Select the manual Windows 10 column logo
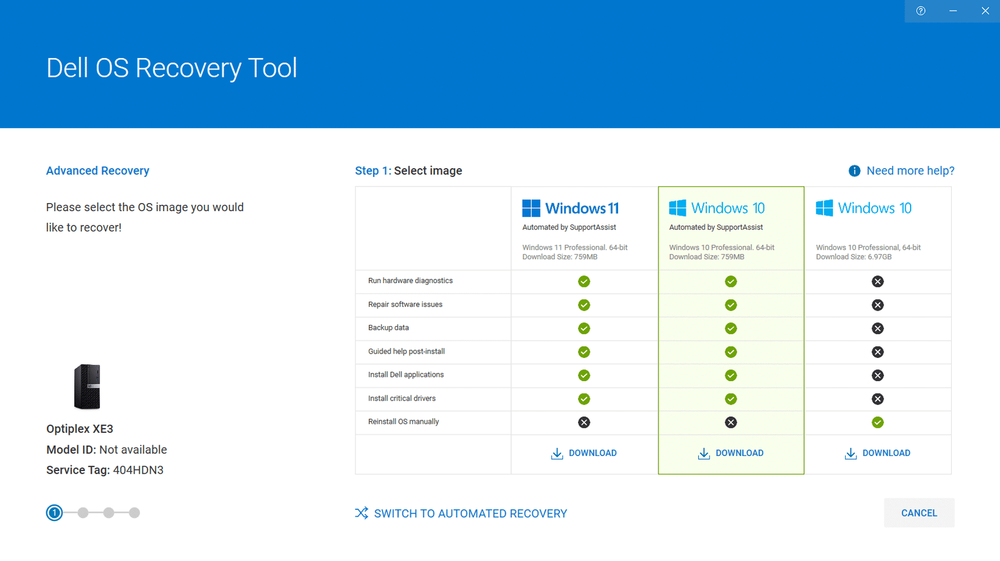 click(864, 208)
